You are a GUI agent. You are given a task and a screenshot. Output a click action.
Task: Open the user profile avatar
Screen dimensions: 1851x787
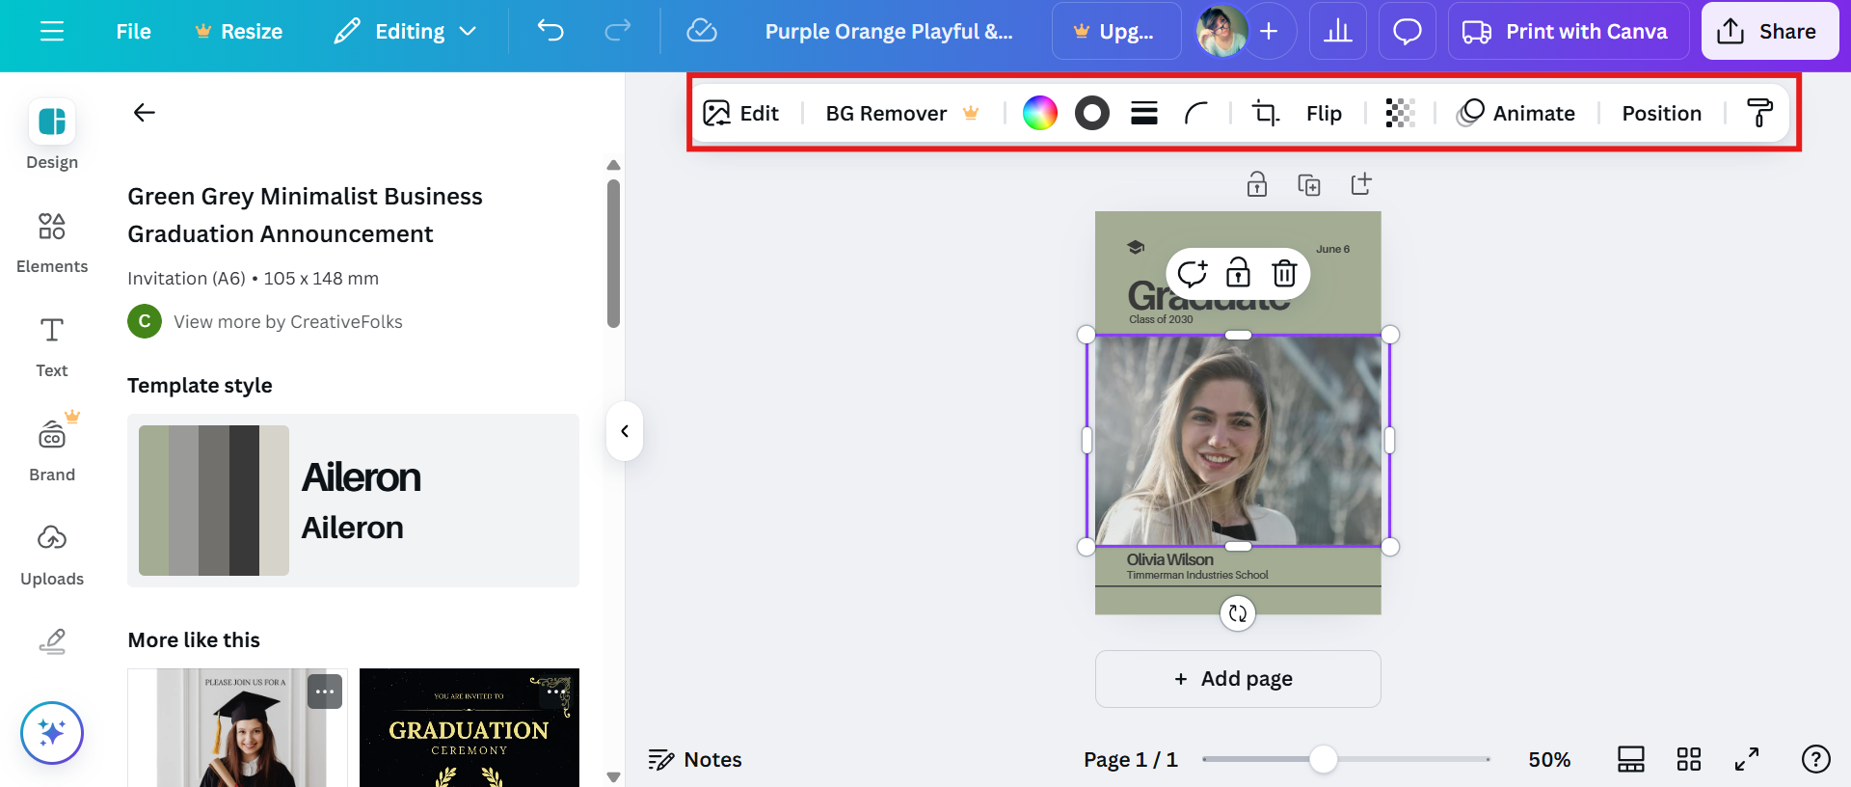coord(1221,32)
